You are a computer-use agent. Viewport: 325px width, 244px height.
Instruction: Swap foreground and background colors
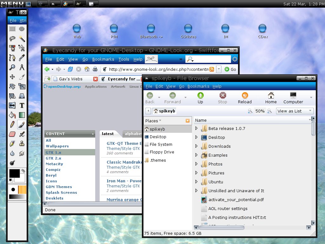pyautogui.click(x=23, y=171)
